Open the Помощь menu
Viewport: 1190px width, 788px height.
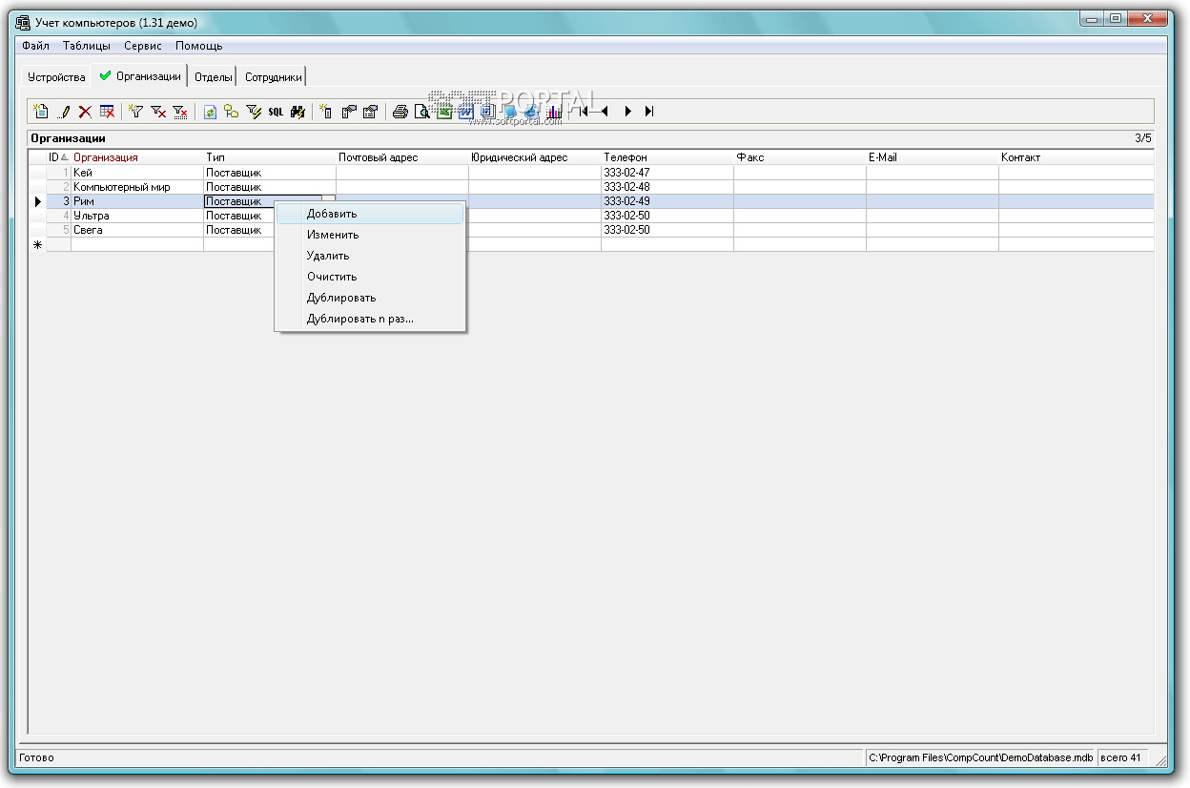198,46
